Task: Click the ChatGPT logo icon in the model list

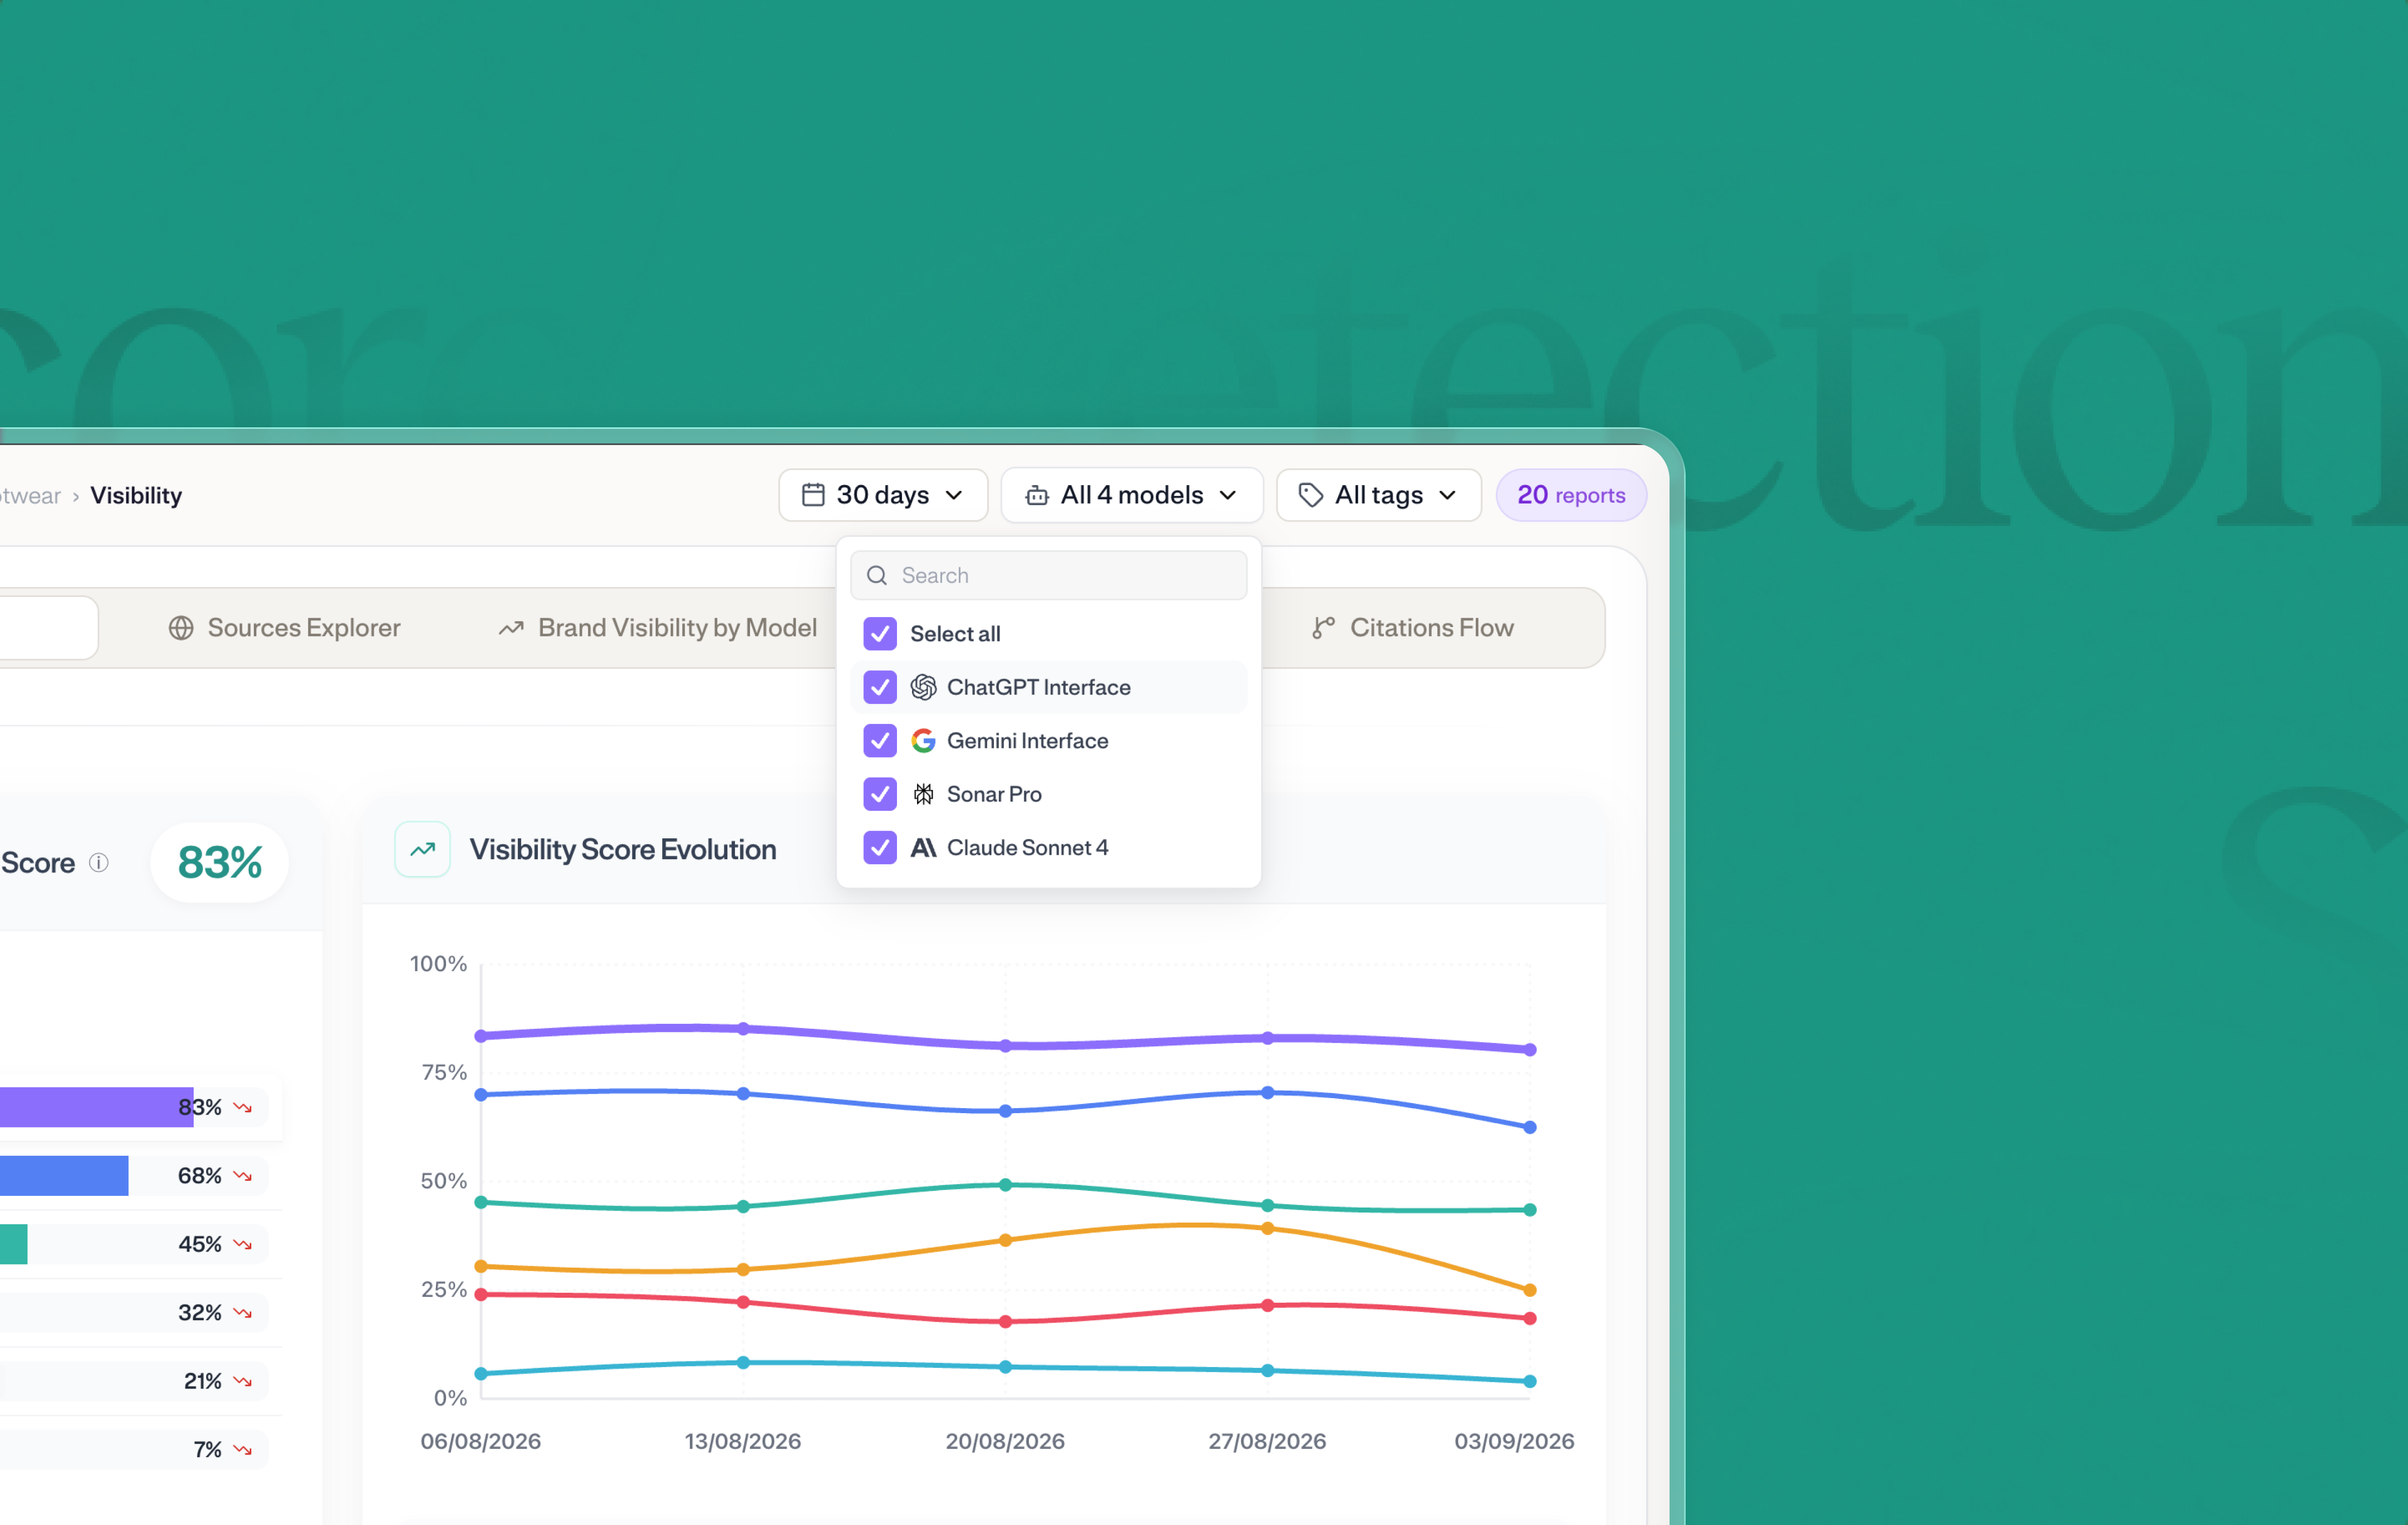Action: pyautogui.click(x=923, y=687)
